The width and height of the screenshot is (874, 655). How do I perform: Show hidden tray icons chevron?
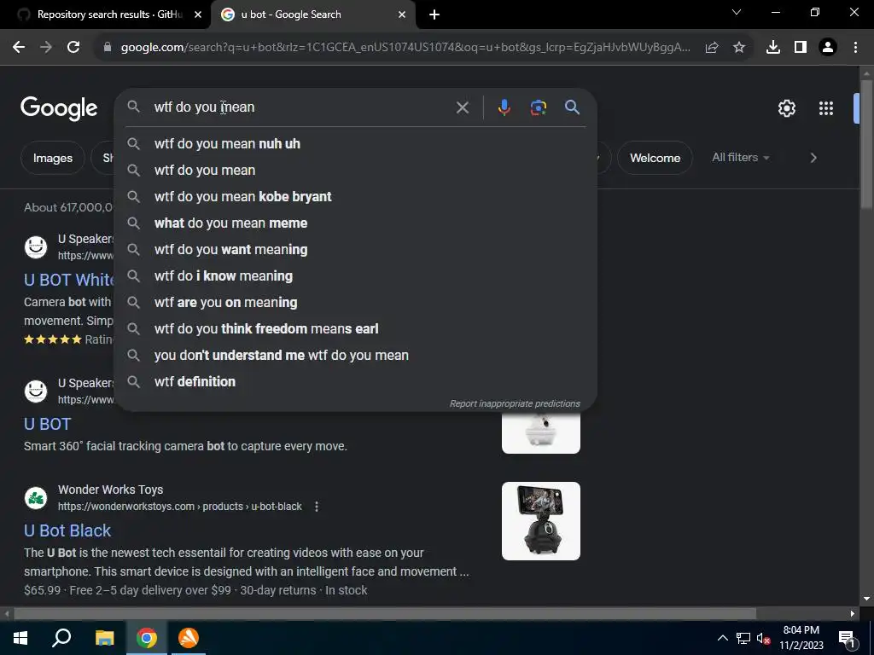(722, 638)
